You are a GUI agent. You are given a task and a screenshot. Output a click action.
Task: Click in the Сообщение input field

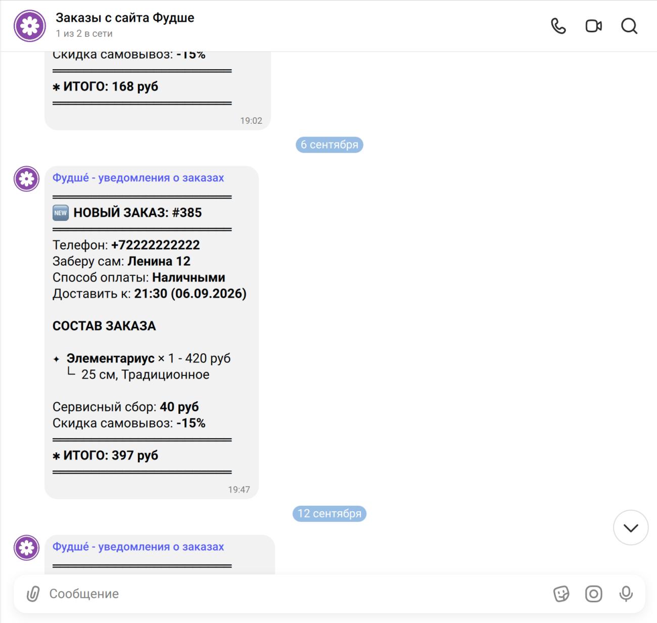[296, 594]
